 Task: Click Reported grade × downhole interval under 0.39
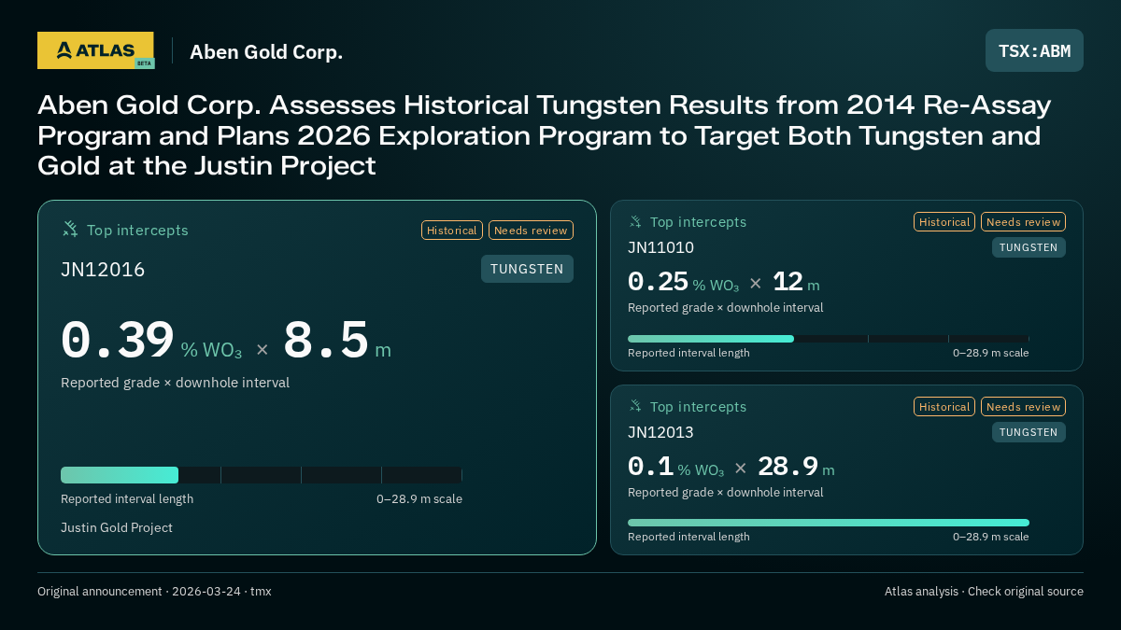175,383
